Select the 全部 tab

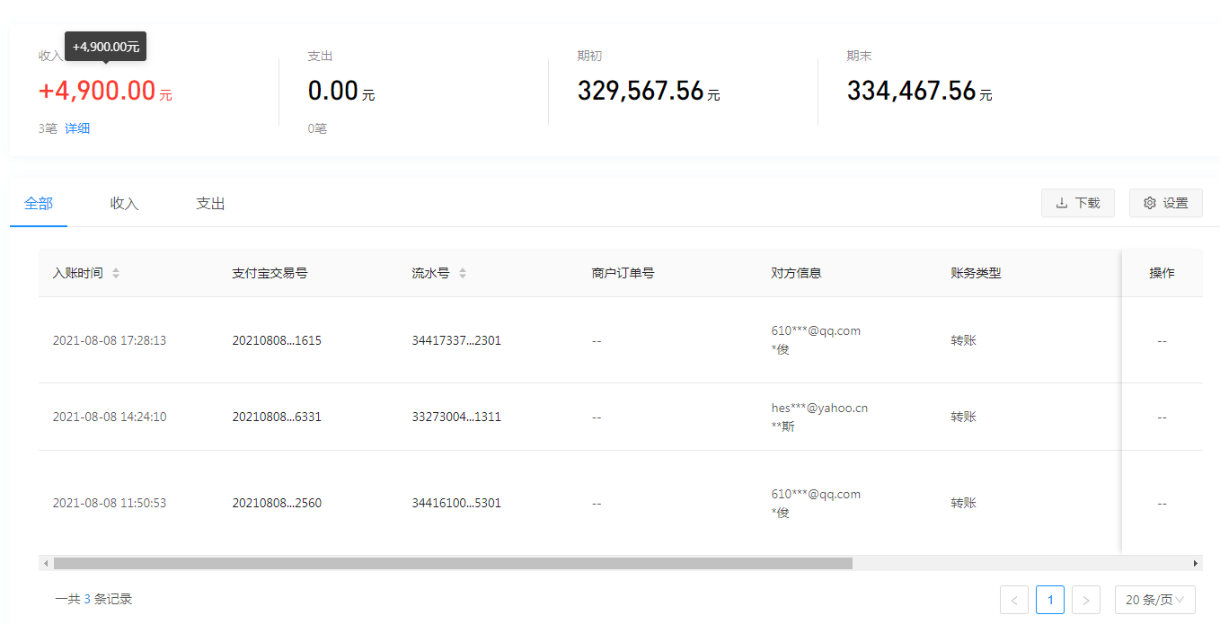pyautogui.click(x=39, y=204)
